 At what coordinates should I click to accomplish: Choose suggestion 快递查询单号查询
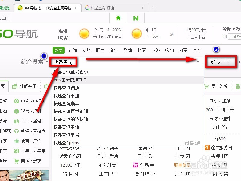tap(128, 72)
